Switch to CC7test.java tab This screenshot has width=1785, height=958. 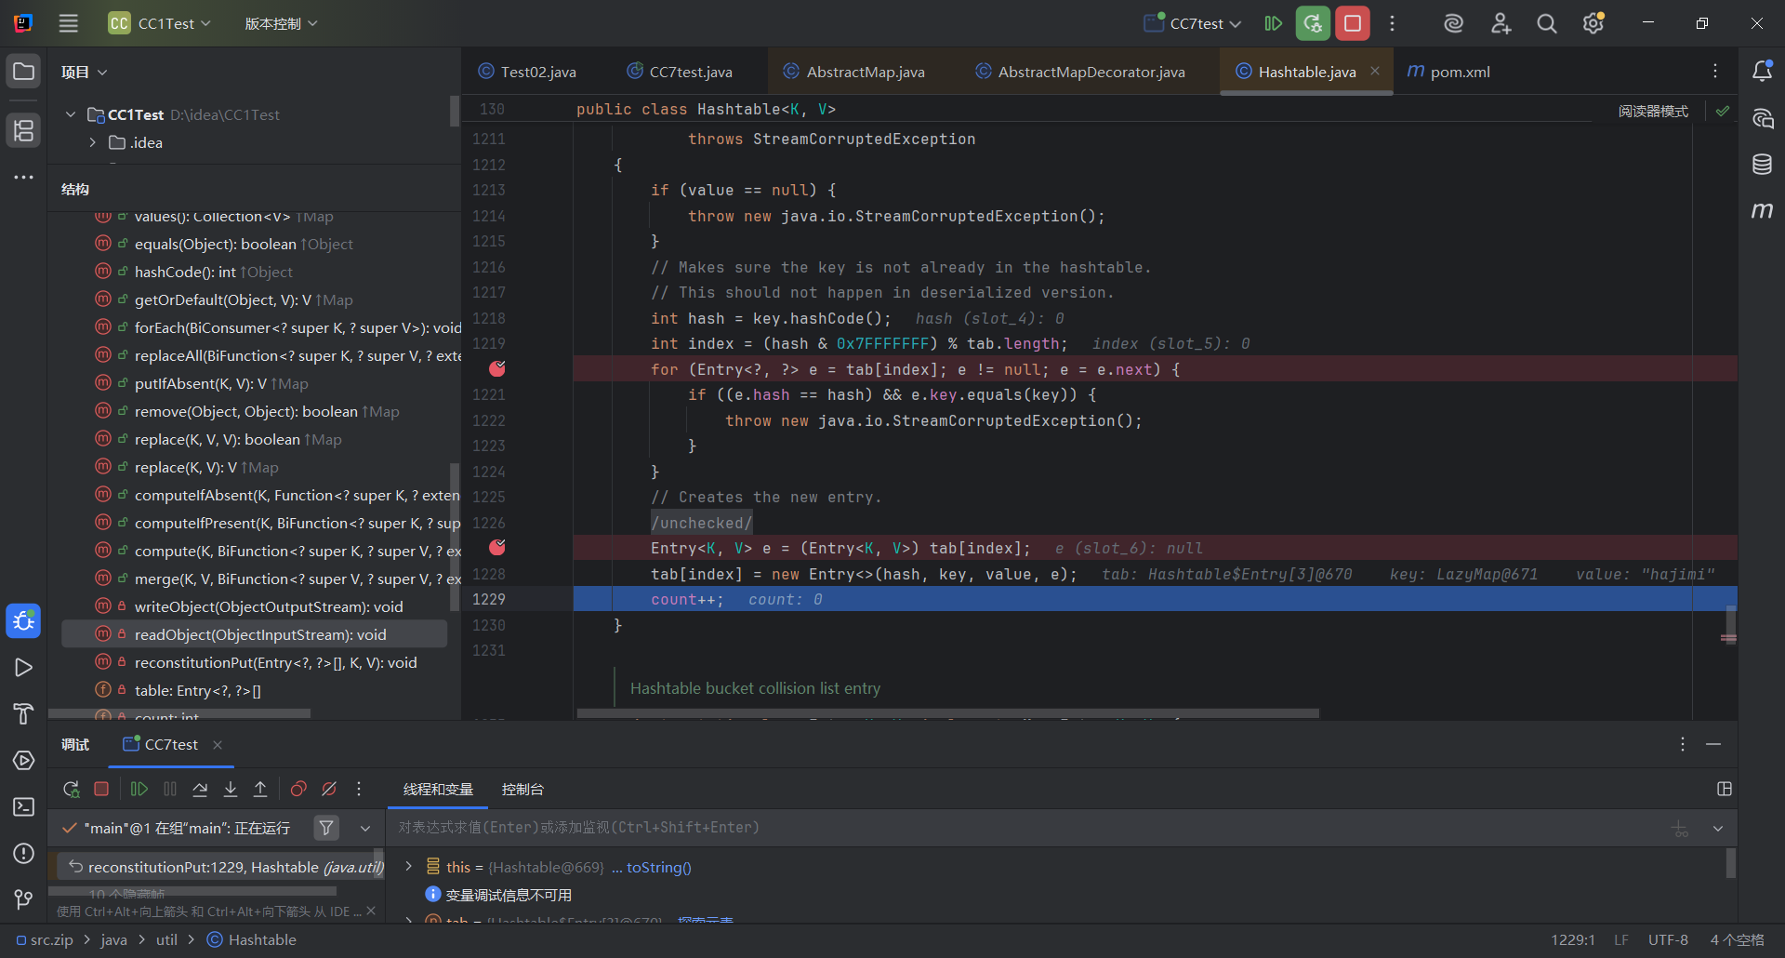click(680, 72)
